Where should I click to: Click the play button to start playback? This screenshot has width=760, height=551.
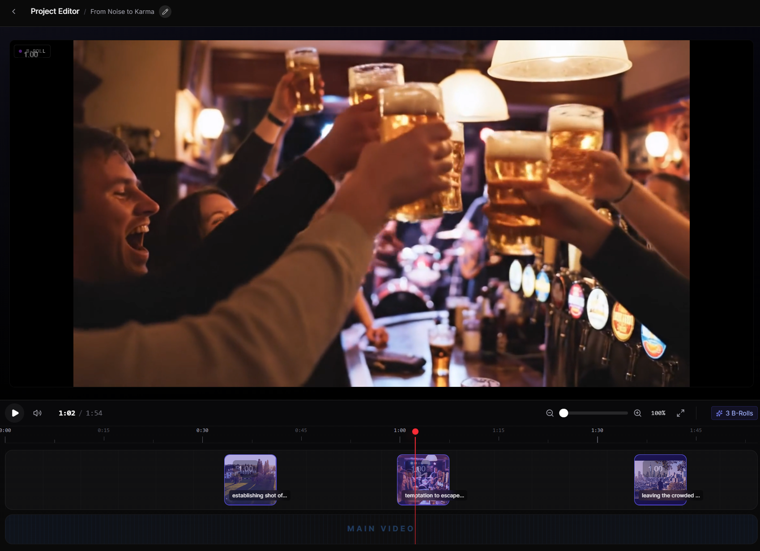tap(15, 413)
